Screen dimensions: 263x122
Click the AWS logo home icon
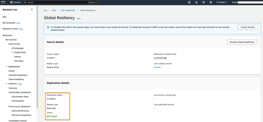coord(3,2)
